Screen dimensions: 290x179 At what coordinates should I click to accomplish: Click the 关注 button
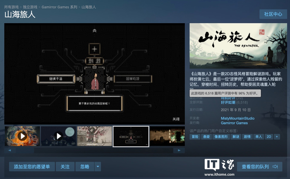pyautogui.click(x=65, y=167)
